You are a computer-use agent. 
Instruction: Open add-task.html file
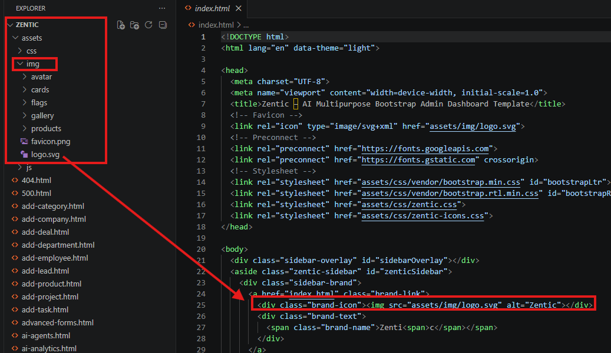45,310
